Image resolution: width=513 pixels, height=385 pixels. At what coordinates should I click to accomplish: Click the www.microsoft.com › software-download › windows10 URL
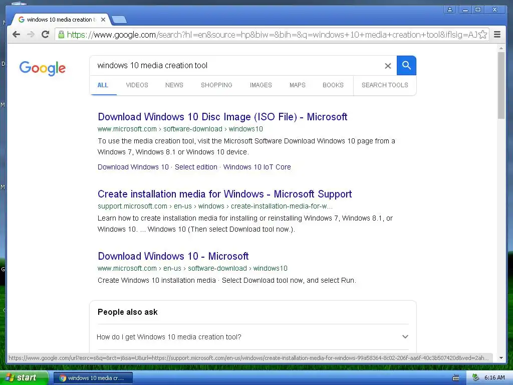[x=180, y=129]
